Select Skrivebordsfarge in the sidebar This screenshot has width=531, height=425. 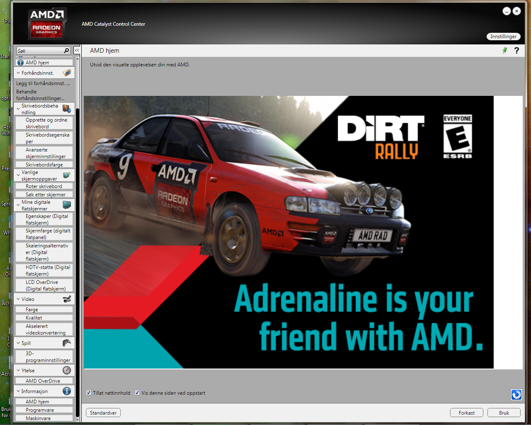click(44, 164)
